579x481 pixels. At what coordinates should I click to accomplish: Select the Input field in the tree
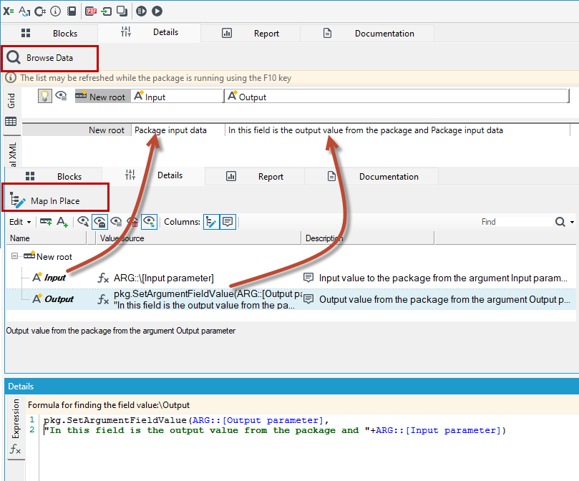click(x=54, y=278)
